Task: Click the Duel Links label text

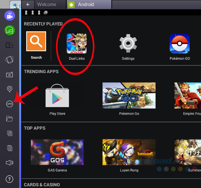Action: coord(77,58)
